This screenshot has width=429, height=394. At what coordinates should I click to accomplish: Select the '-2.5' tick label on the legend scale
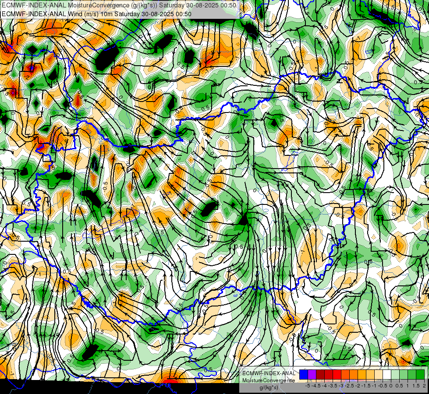click(x=349, y=386)
